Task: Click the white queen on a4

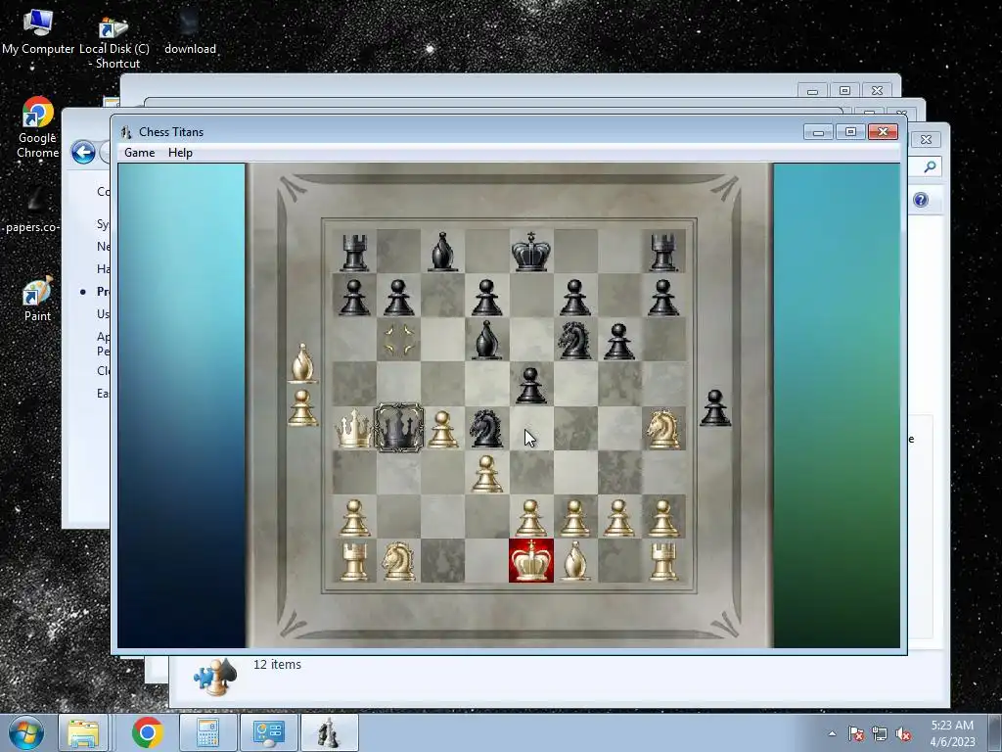Action: pyautogui.click(x=354, y=427)
